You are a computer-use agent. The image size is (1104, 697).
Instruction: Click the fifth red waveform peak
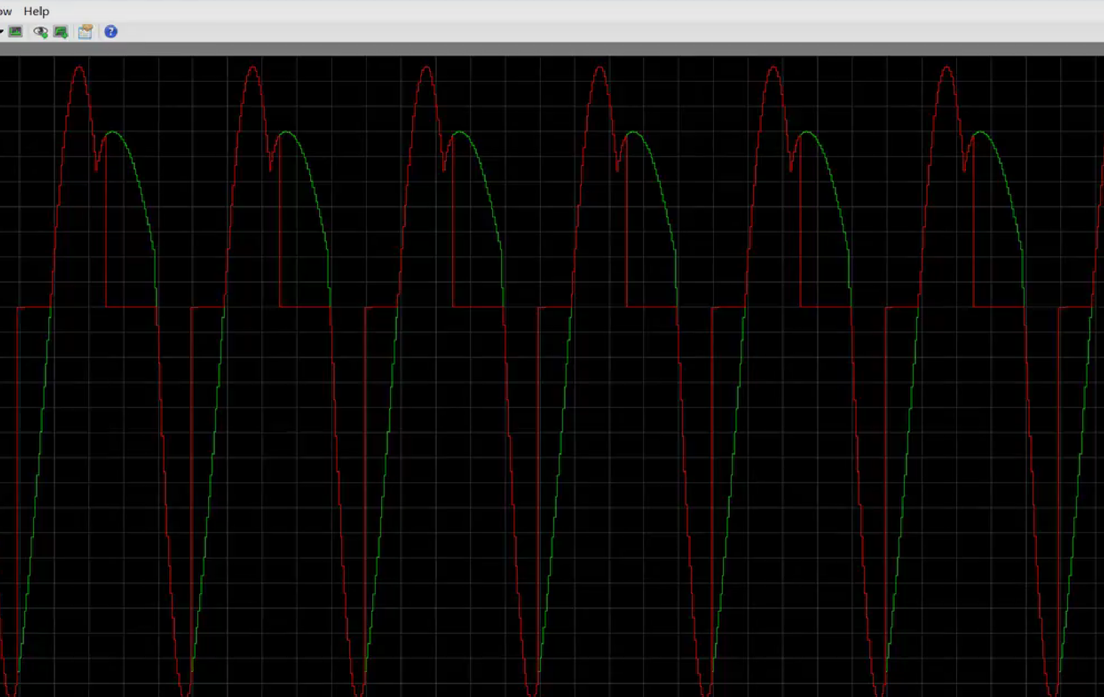pos(773,68)
